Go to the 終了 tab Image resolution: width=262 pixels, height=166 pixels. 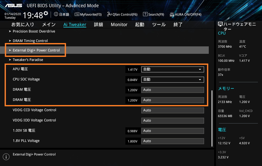tap(178, 25)
